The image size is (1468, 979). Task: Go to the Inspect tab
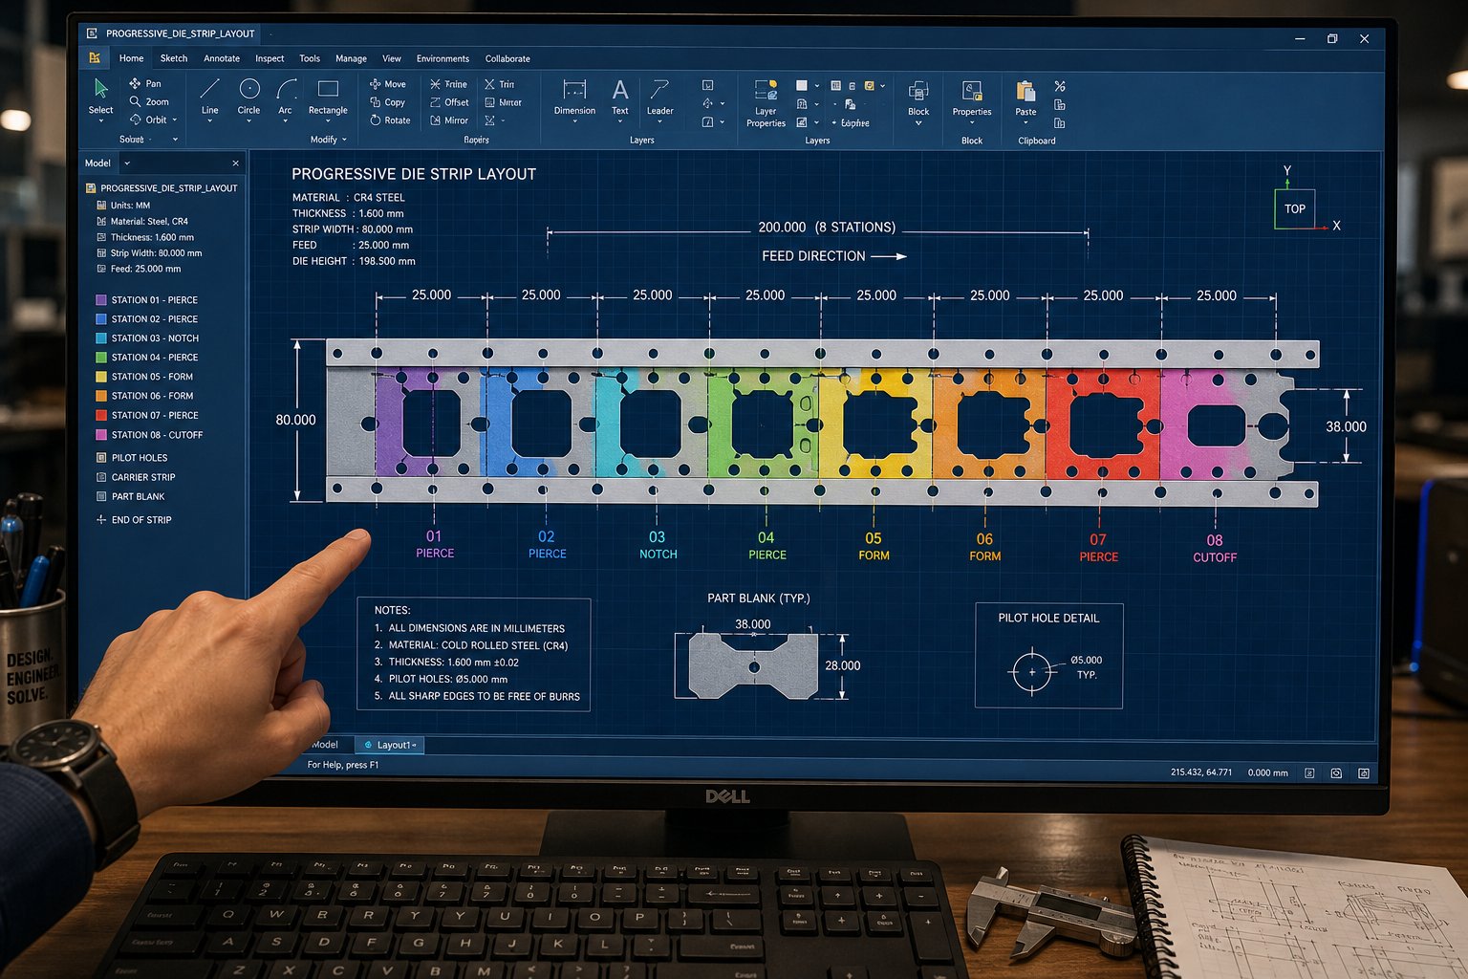click(270, 58)
